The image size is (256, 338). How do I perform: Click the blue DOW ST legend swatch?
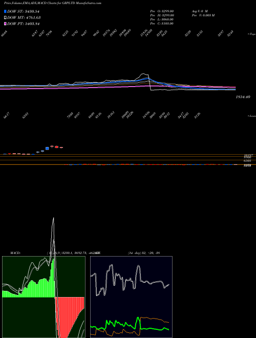6,11
